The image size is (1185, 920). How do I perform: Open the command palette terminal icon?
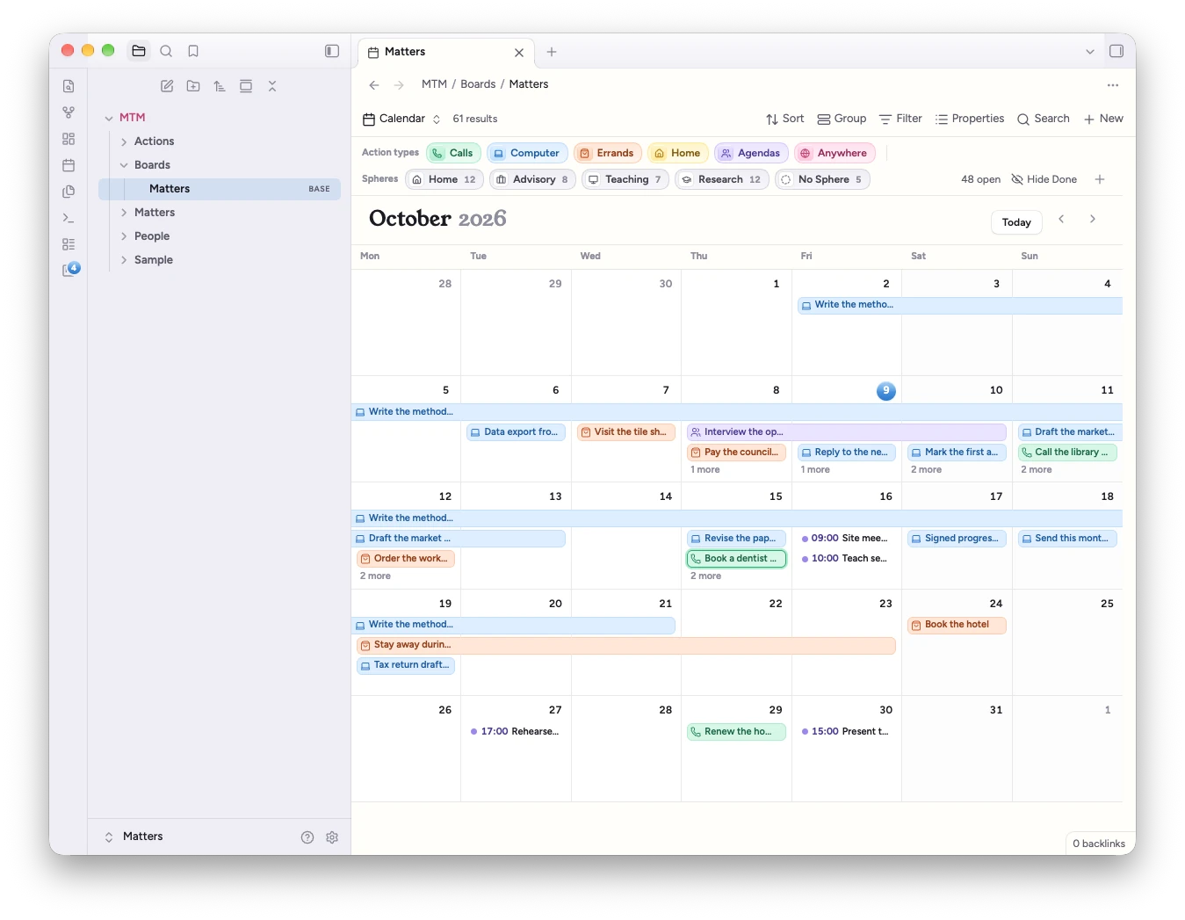(69, 218)
